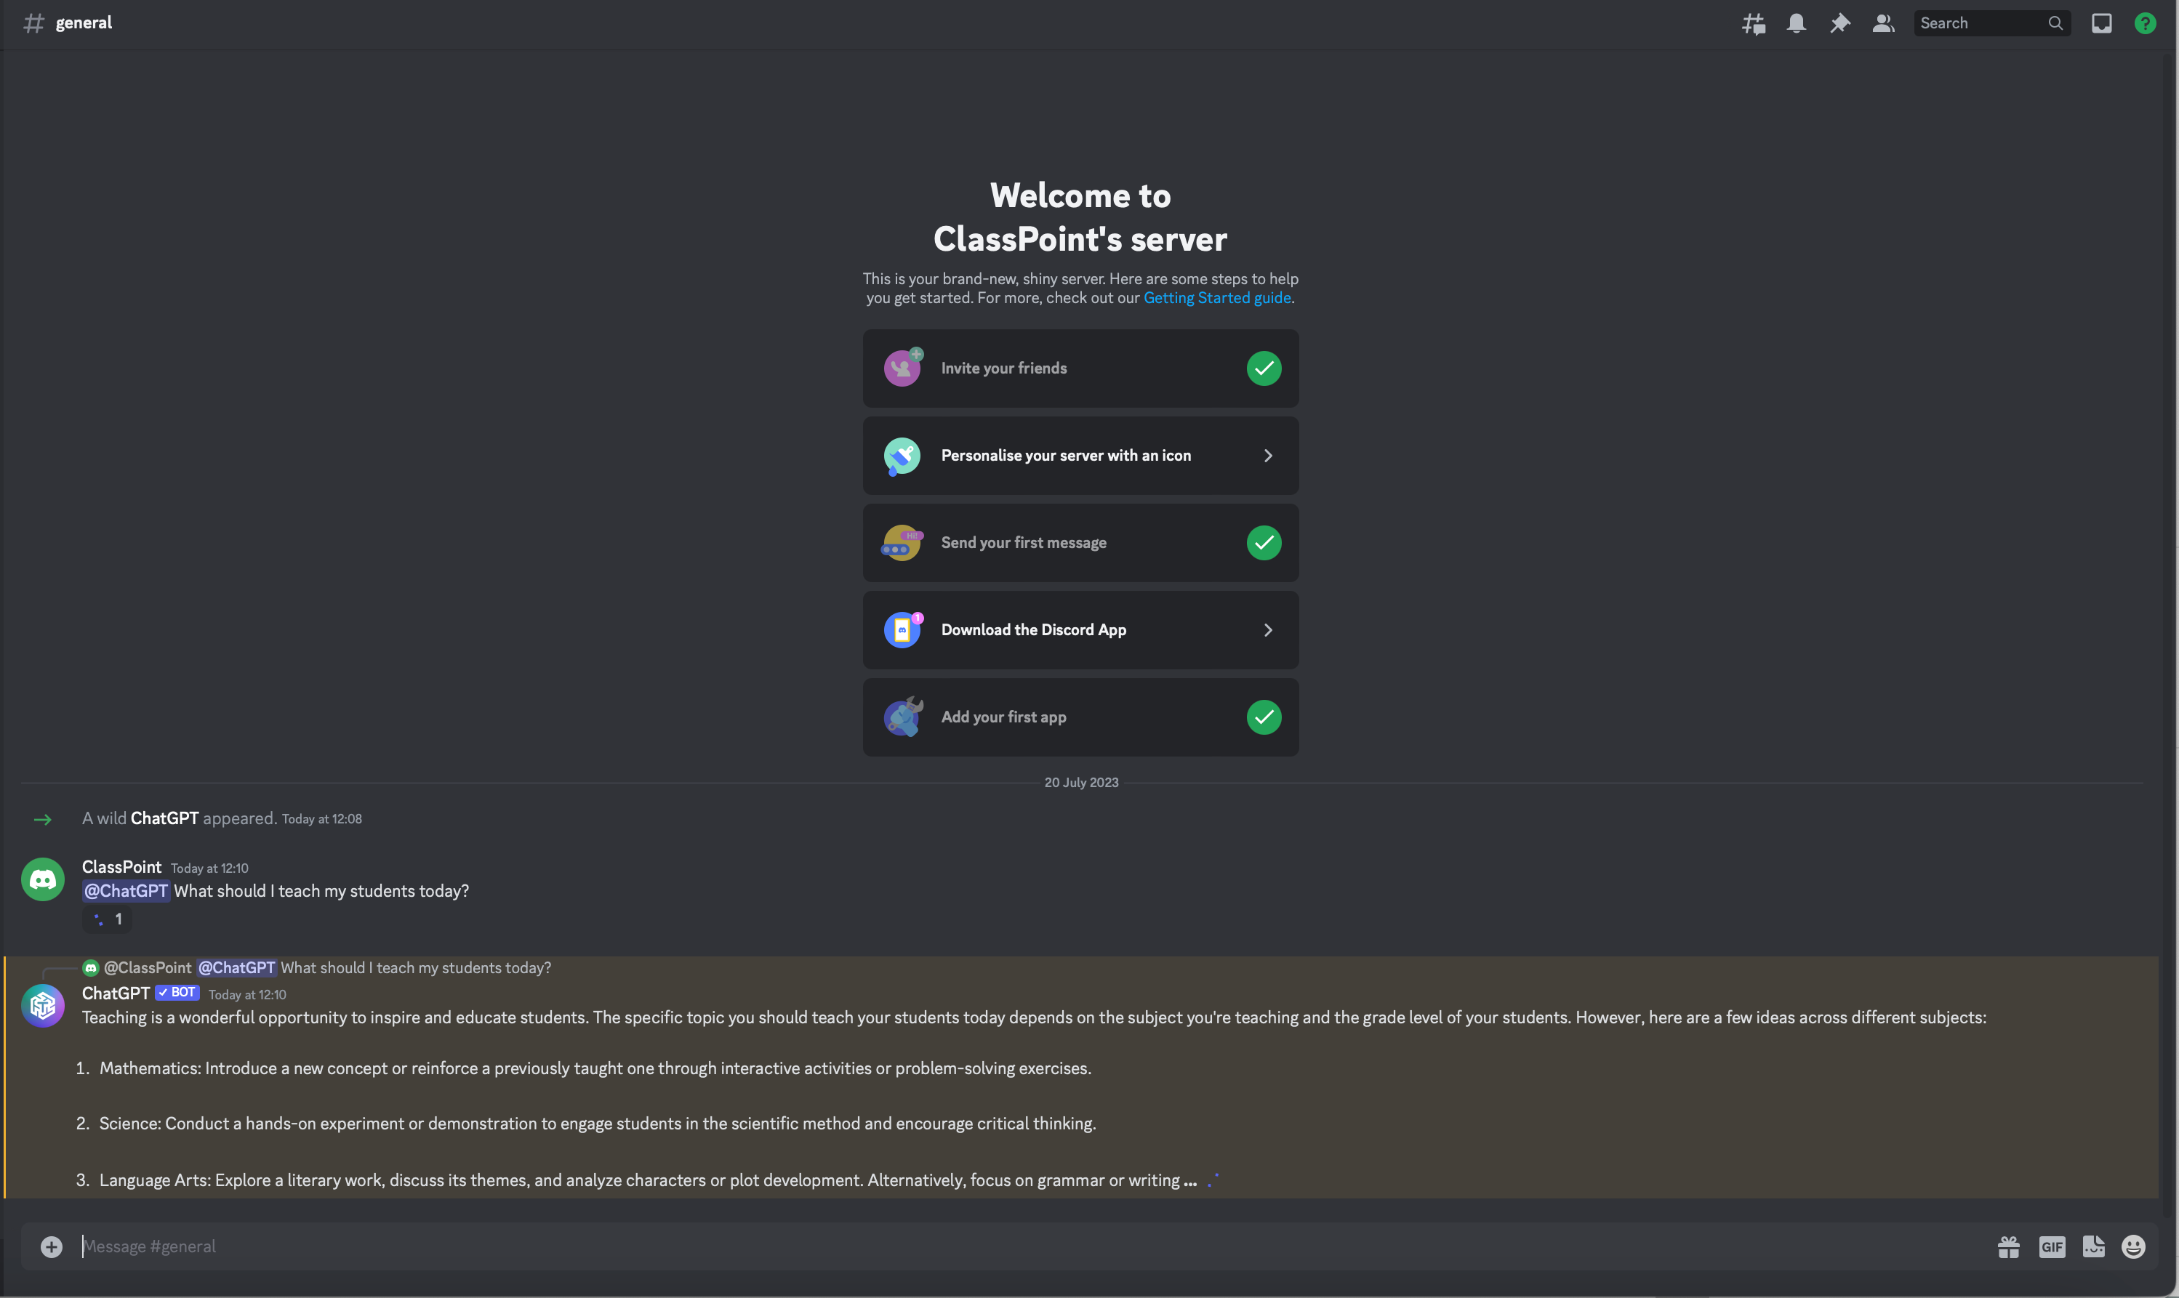Image resolution: width=2179 pixels, height=1298 pixels.
Task: Open the GIF picker icon
Action: pos(2051,1247)
